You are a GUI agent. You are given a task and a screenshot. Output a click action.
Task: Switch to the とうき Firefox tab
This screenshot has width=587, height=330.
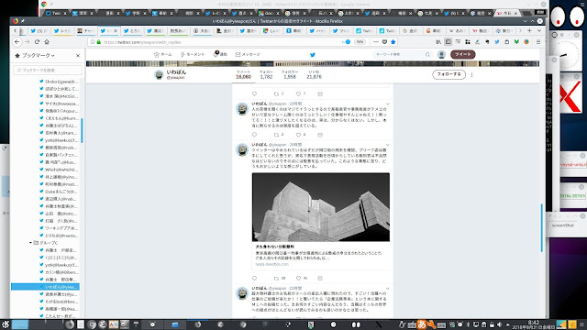(x=132, y=30)
